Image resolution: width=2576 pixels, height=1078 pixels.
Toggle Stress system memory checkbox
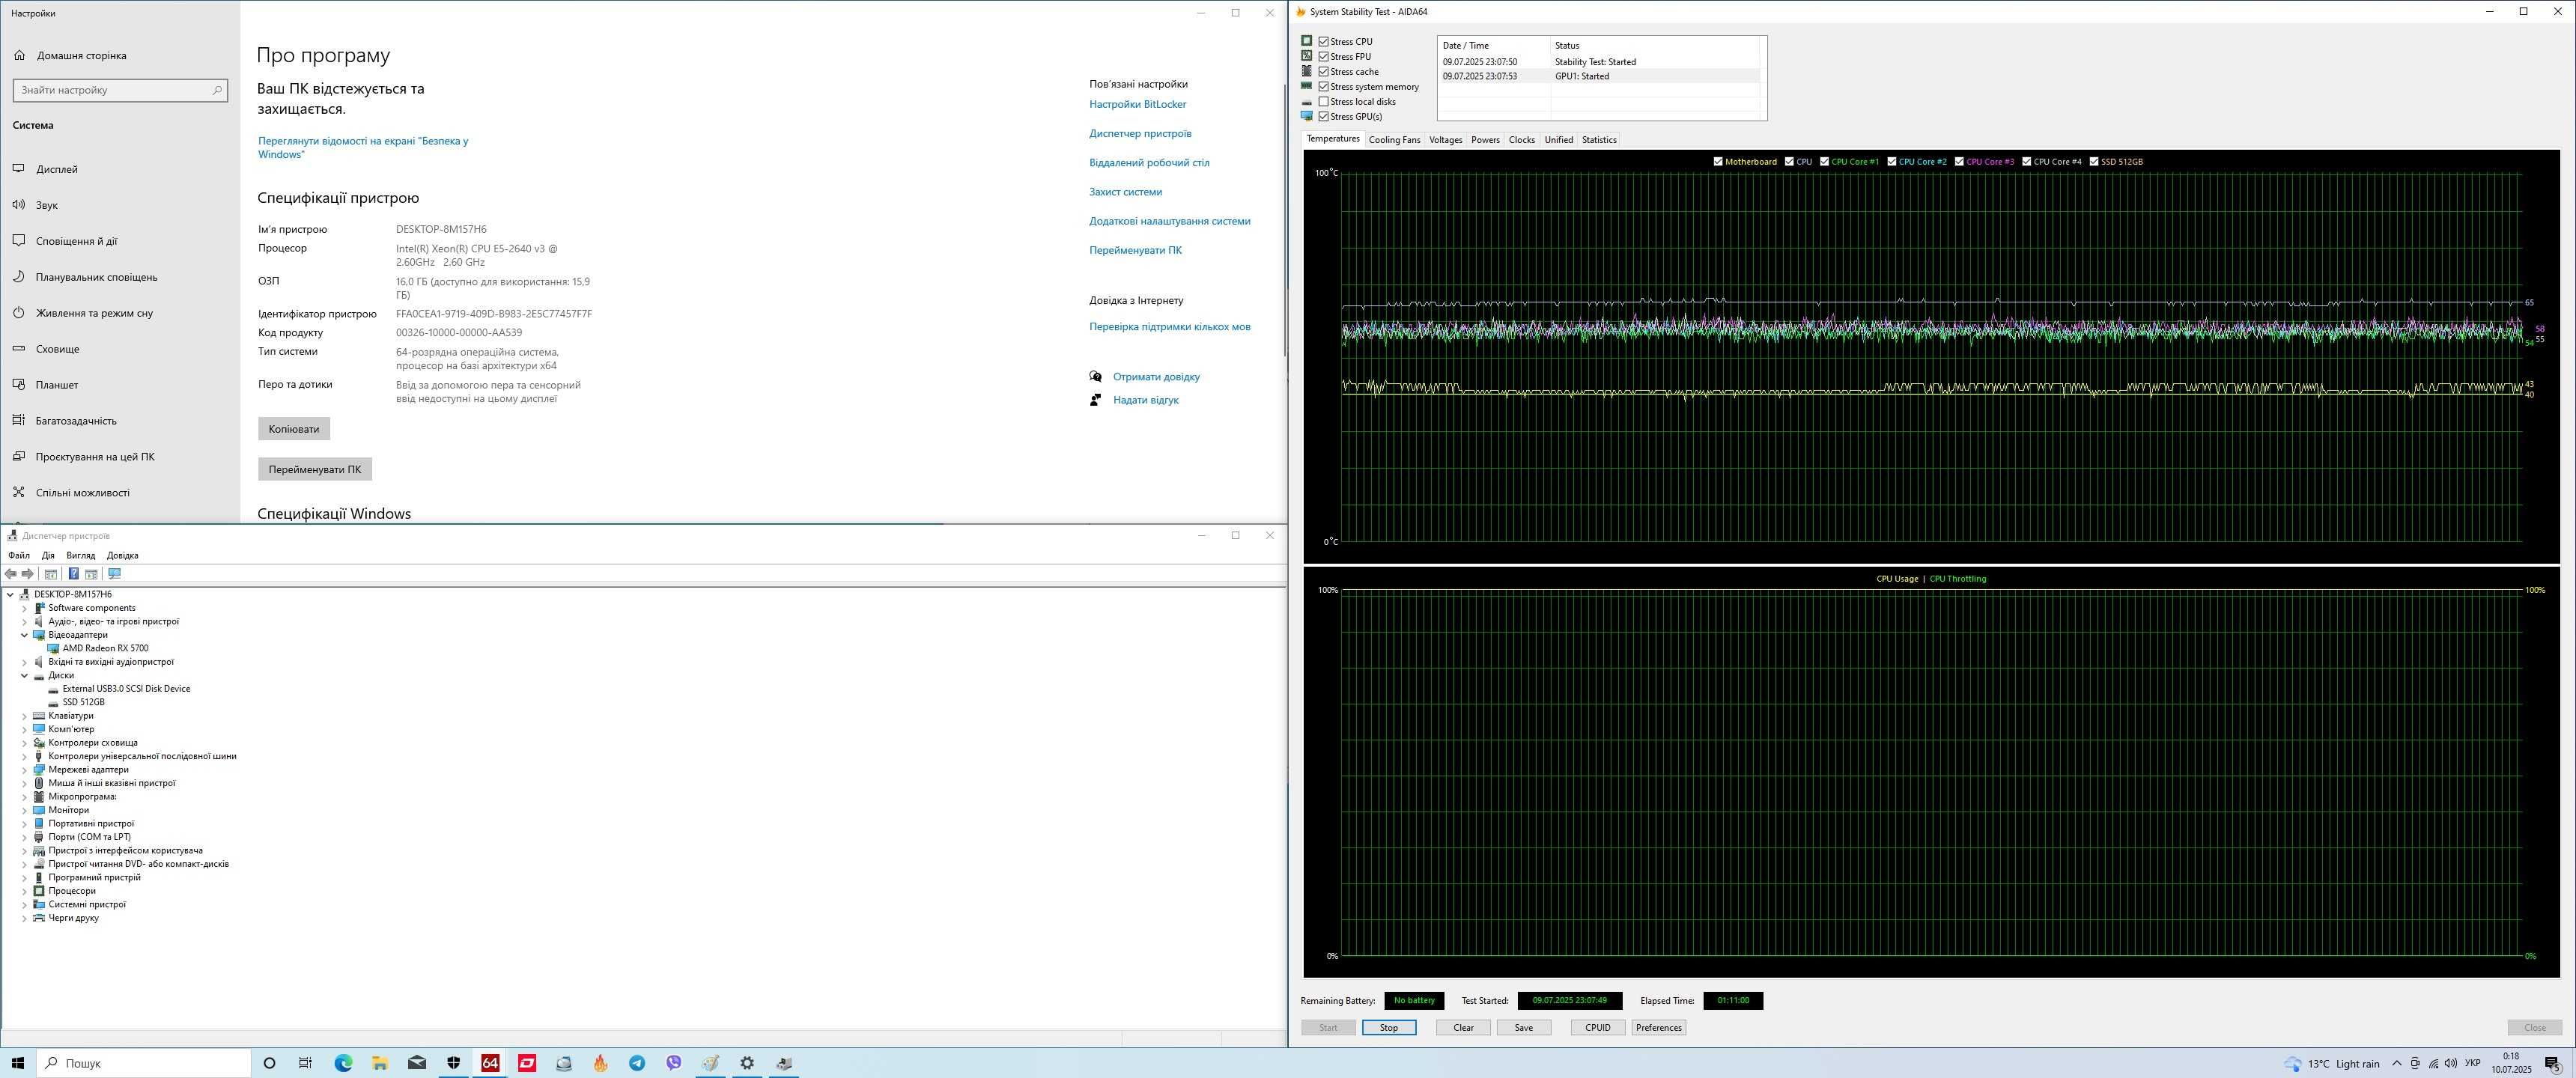pos(1324,87)
